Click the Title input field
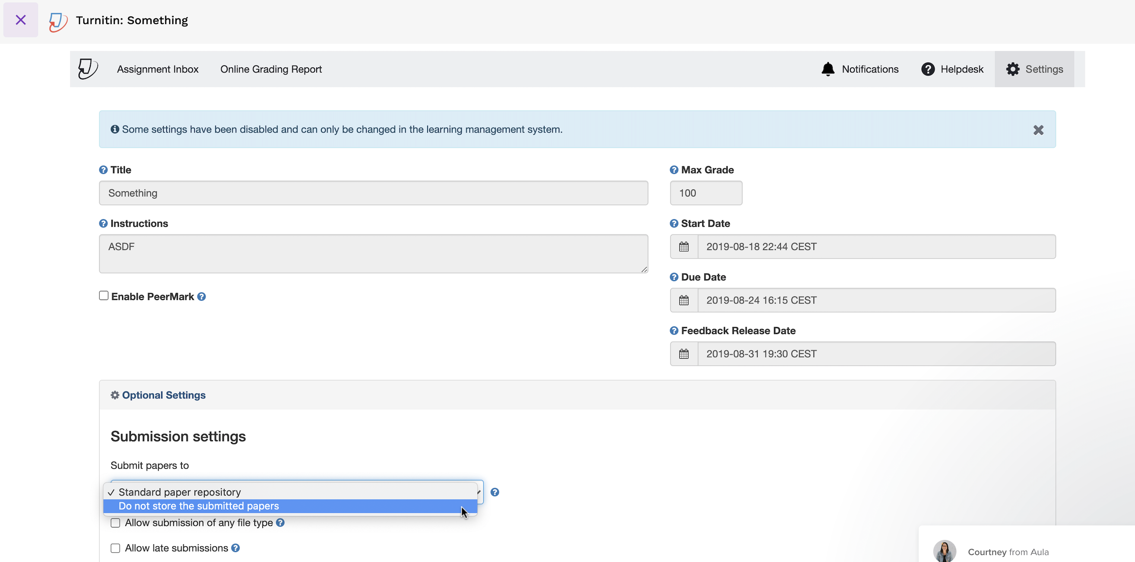 click(373, 193)
